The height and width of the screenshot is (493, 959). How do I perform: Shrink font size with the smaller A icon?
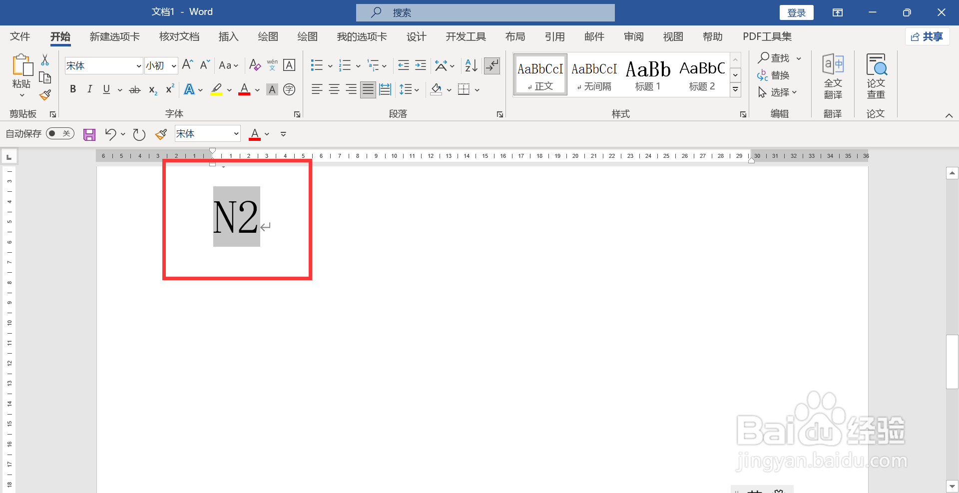(x=205, y=65)
